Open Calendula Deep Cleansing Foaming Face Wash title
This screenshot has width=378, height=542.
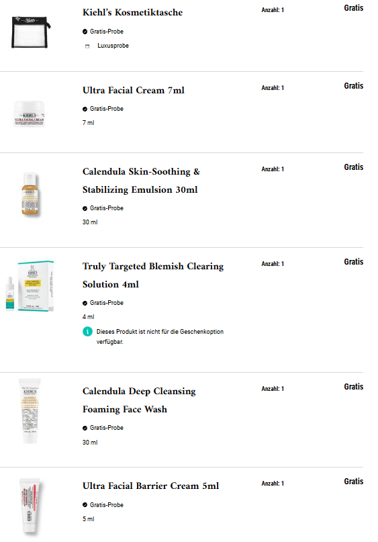[139, 400]
